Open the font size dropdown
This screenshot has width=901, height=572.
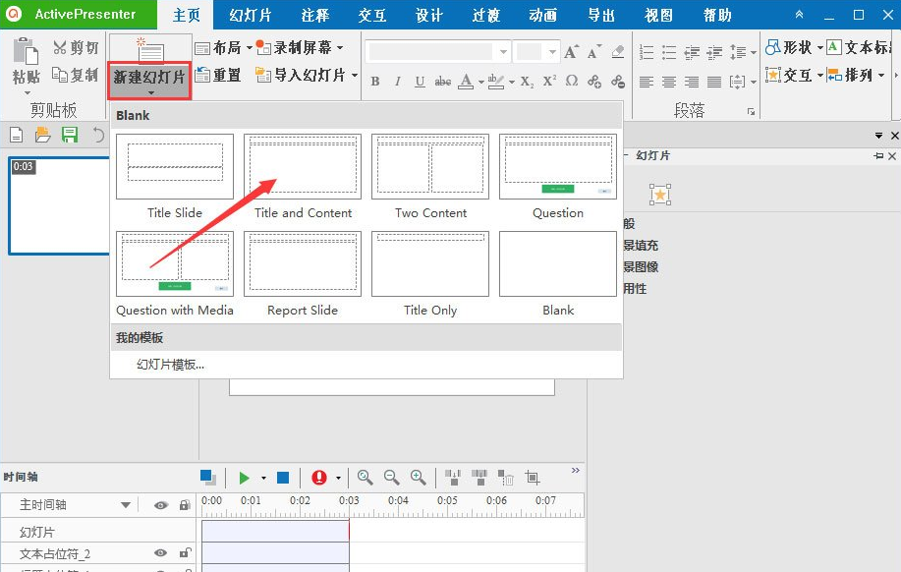coord(552,50)
